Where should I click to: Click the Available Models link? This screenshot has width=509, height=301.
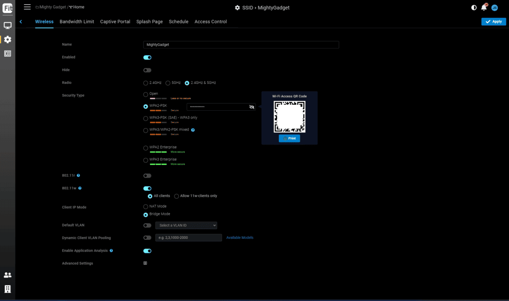[240, 238]
